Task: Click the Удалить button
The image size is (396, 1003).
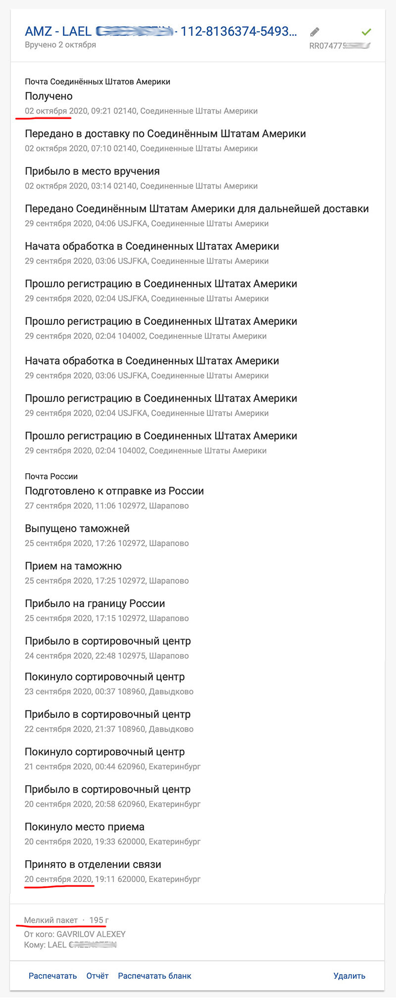Action: (349, 976)
